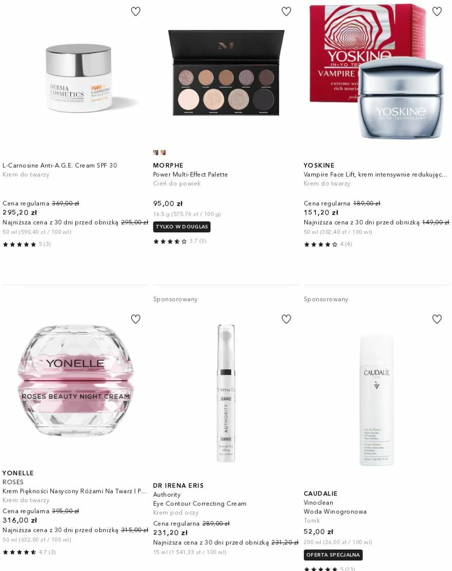Image resolution: width=452 pixels, height=571 pixels.
Task: Favorite the Morphe Power Multi-Effect Palette
Action: [x=286, y=12]
